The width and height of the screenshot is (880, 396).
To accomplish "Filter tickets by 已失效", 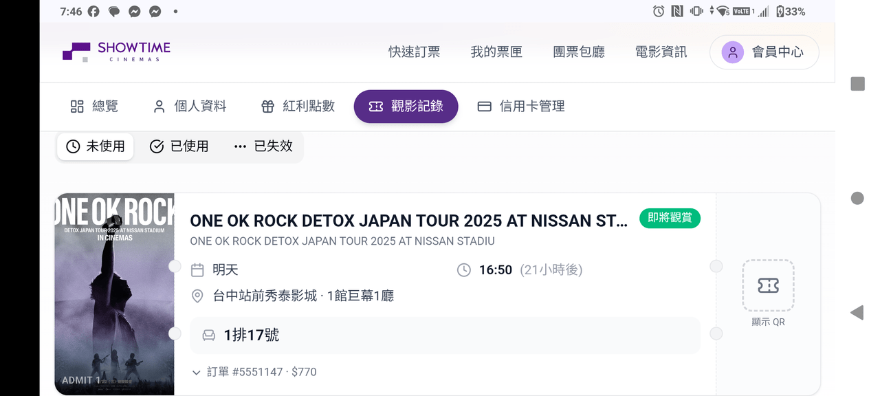I will [x=263, y=146].
